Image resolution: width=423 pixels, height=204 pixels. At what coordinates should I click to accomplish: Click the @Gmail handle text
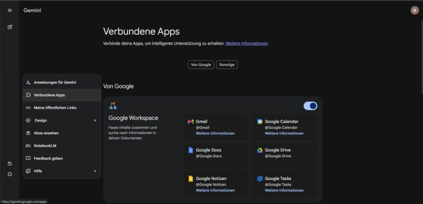pyautogui.click(x=202, y=127)
